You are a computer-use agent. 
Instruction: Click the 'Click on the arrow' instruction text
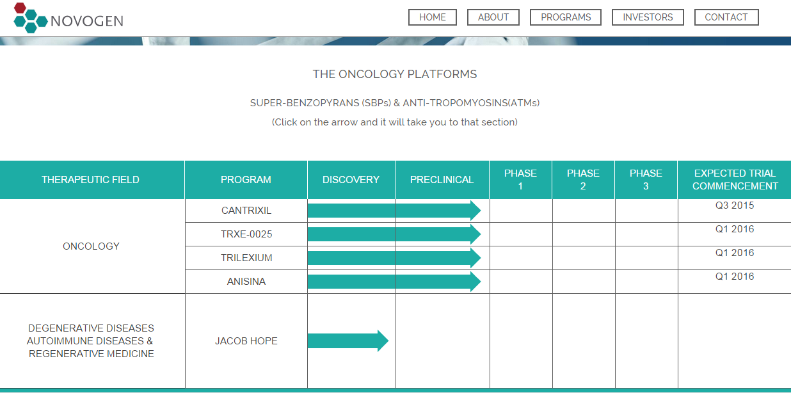click(x=395, y=122)
